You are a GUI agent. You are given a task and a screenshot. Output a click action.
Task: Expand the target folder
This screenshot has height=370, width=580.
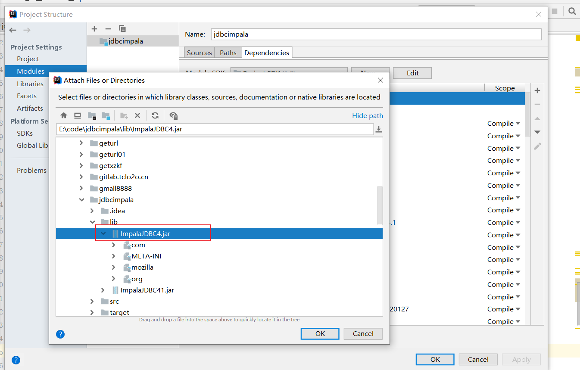(x=92, y=312)
